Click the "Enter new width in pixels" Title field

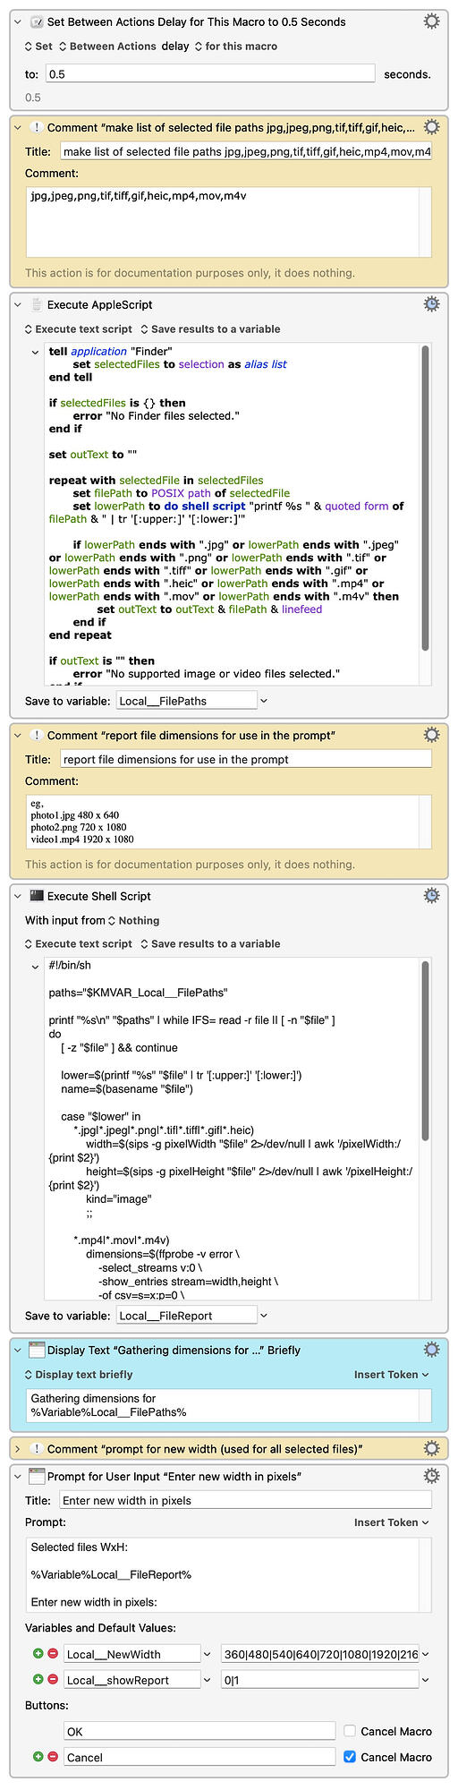(246, 1500)
